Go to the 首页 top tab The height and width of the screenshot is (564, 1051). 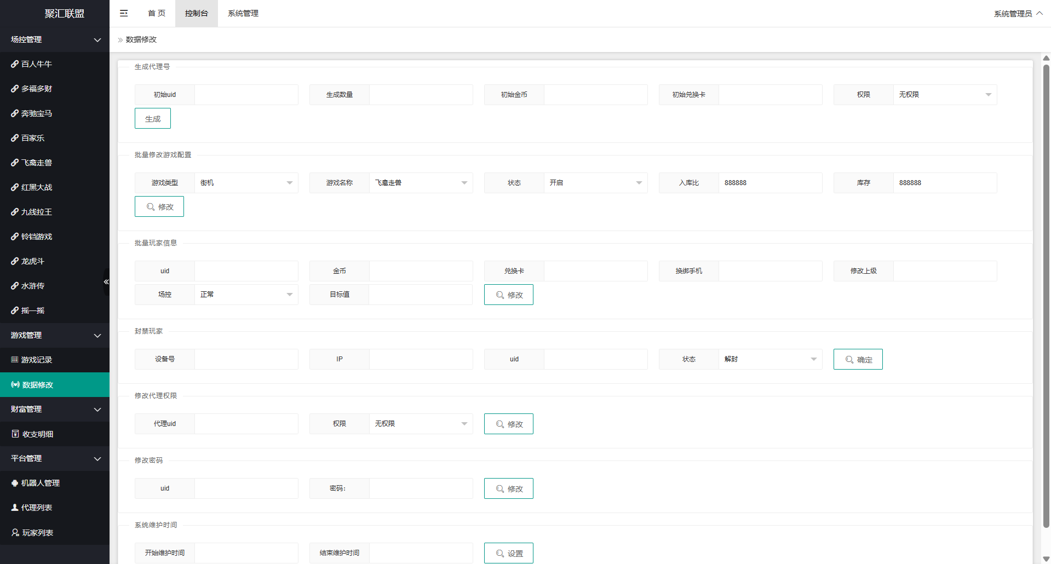click(x=157, y=13)
